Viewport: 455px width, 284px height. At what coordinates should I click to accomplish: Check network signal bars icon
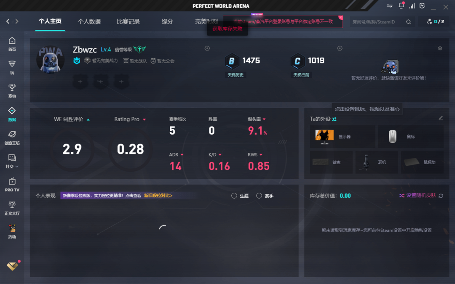pyautogui.click(x=412, y=6)
